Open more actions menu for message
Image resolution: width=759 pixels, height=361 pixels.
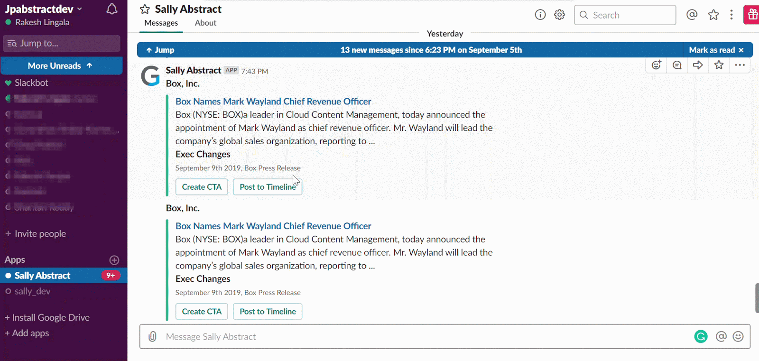pyautogui.click(x=740, y=65)
